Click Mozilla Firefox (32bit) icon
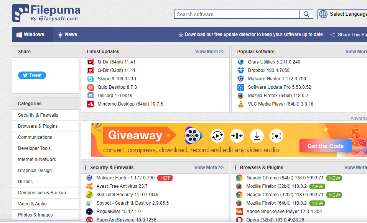 click(239, 186)
